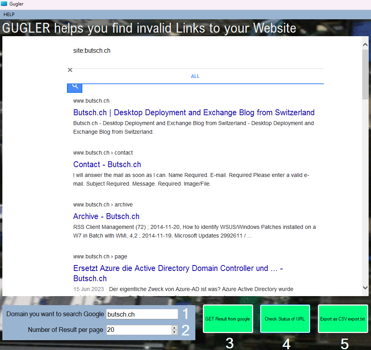Click the scroll up arrow of results pane
The width and height of the screenshot is (371, 350).
coord(365,45)
